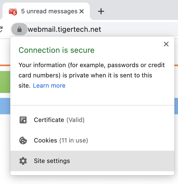Open the Certificate (Valid) entry
The width and height of the screenshot is (178, 184).
pos(92,120)
